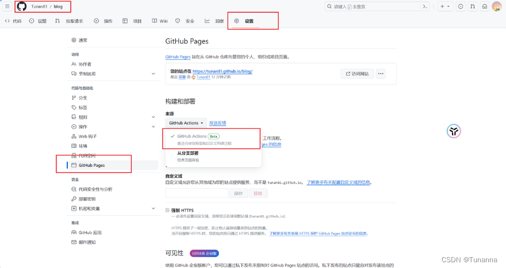This screenshot has height=268, width=506.
Task: Open pull requests icon in top bar
Action: [x=473, y=6]
